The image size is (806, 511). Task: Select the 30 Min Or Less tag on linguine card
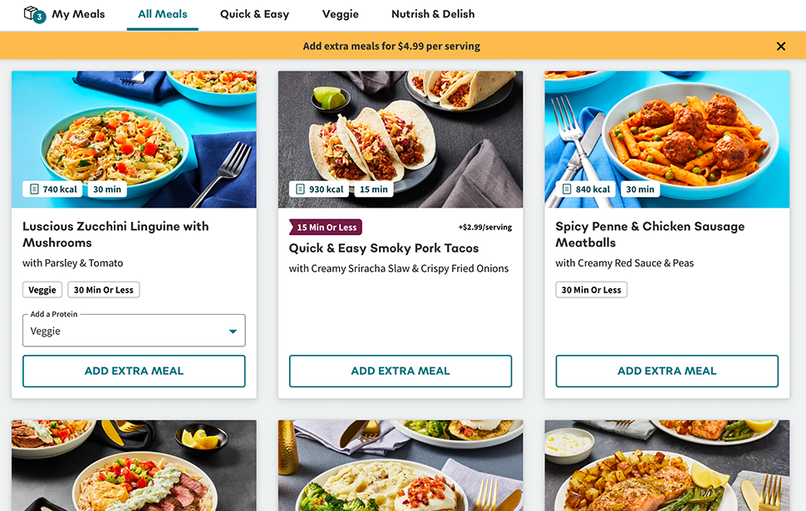tap(103, 289)
